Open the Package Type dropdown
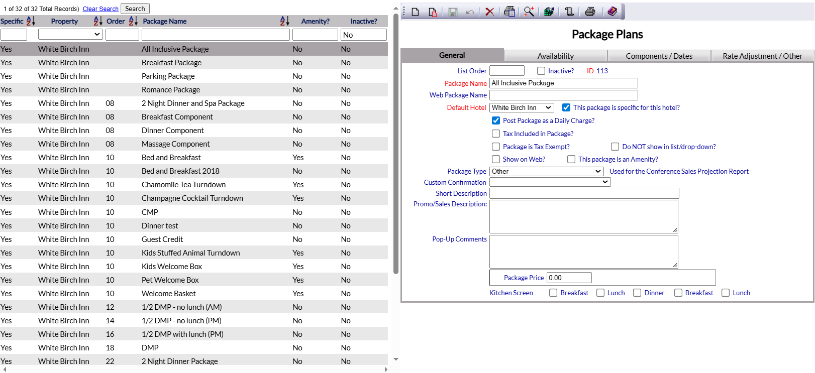815x373 pixels. point(546,171)
